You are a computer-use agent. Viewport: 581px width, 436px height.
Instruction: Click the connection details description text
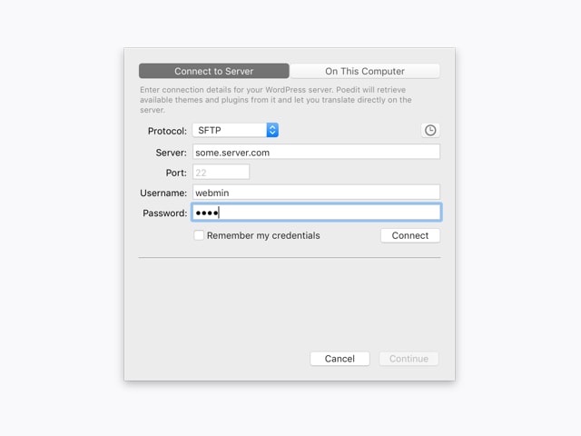(276, 100)
